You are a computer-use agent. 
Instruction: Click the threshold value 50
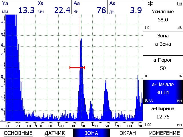(x=163, y=68)
